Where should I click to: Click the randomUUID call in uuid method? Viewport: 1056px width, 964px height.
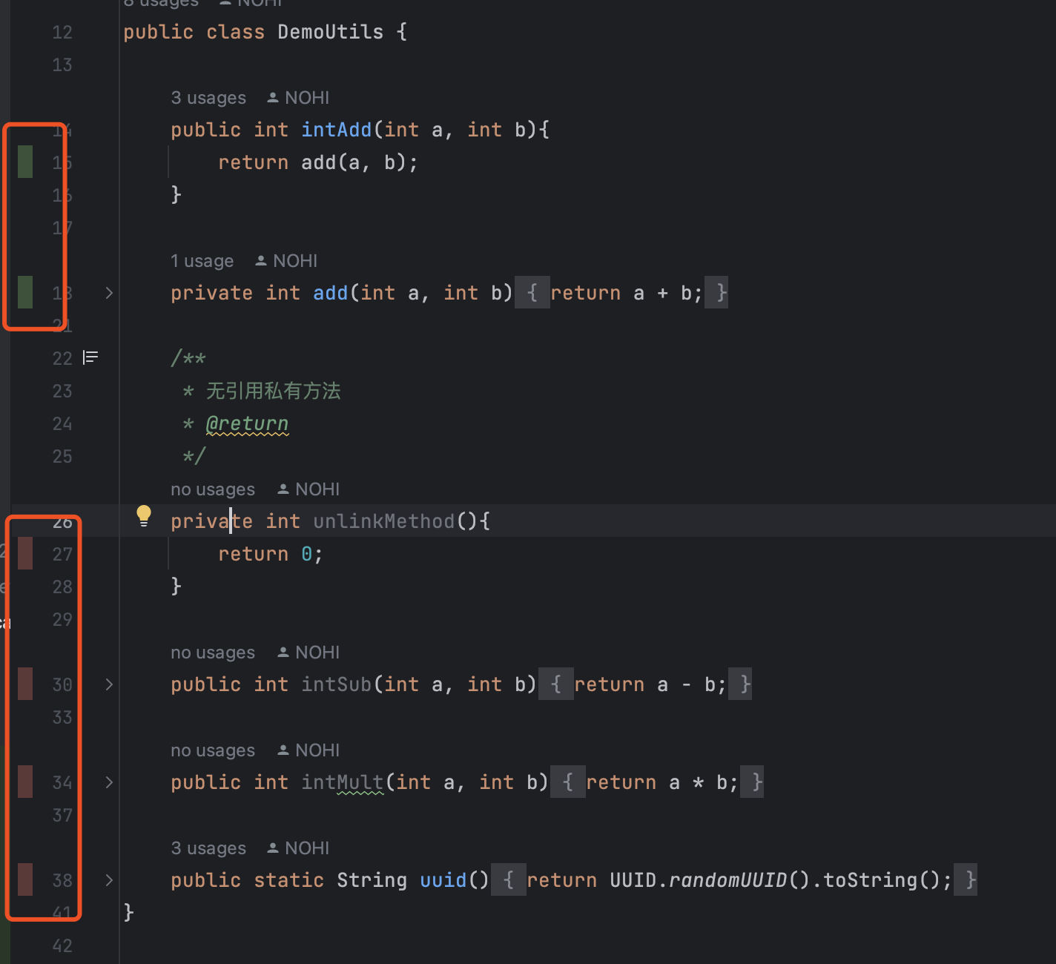pyautogui.click(x=728, y=880)
